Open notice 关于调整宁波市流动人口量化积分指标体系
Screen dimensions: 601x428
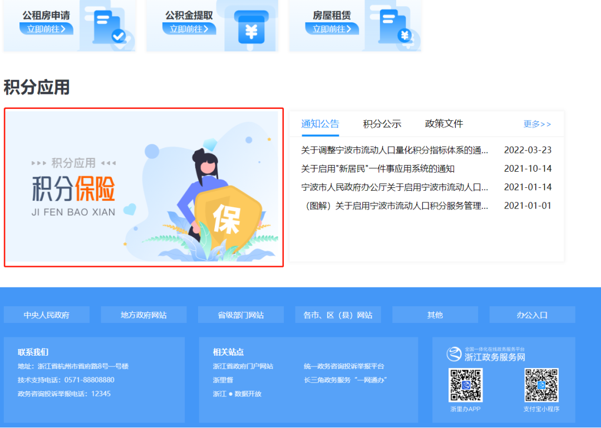[x=395, y=150]
